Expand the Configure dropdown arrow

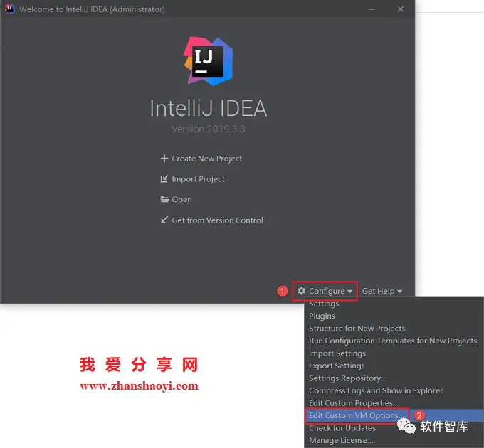pos(349,292)
